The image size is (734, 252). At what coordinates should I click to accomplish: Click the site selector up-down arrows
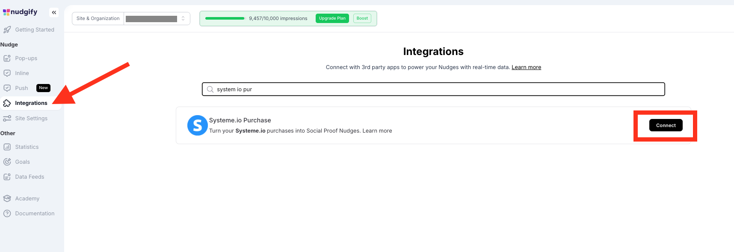point(183,18)
